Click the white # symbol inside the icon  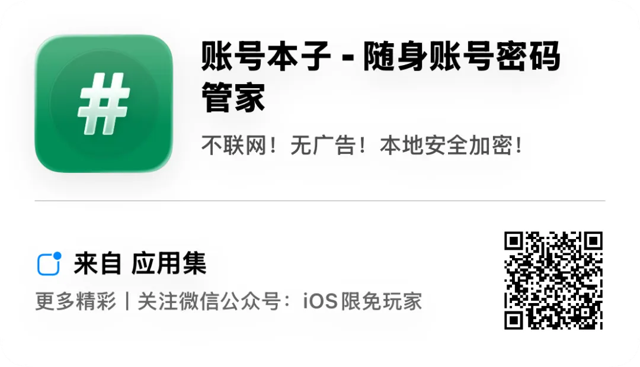[x=104, y=104]
